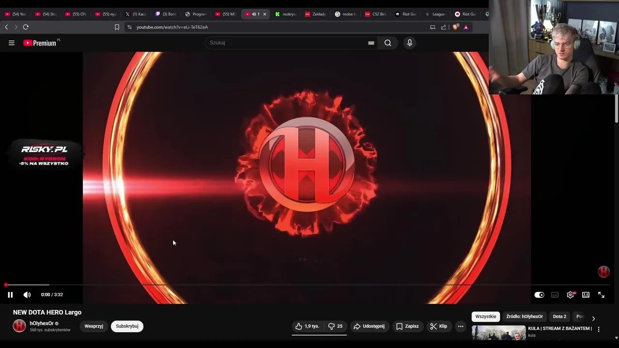This screenshot has height=348, width=619.
Task: Go back with the browser back arrow
Action: pyautogui.click(x=6, y=27)
